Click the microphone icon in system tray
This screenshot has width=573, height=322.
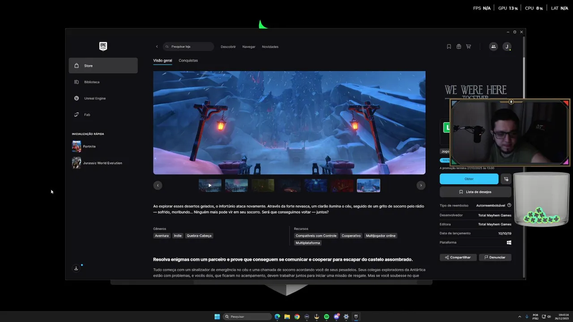pyautogui.click(x=526, y=317)
